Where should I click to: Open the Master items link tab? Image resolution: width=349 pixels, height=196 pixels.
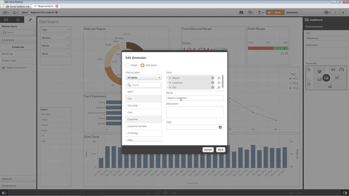(x=30, y=20)
